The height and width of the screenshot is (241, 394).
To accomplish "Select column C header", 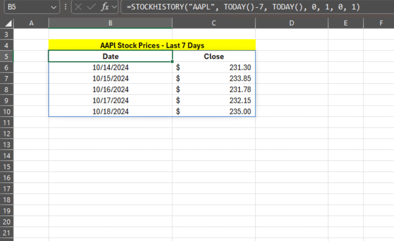I will [x=214, y=23].
